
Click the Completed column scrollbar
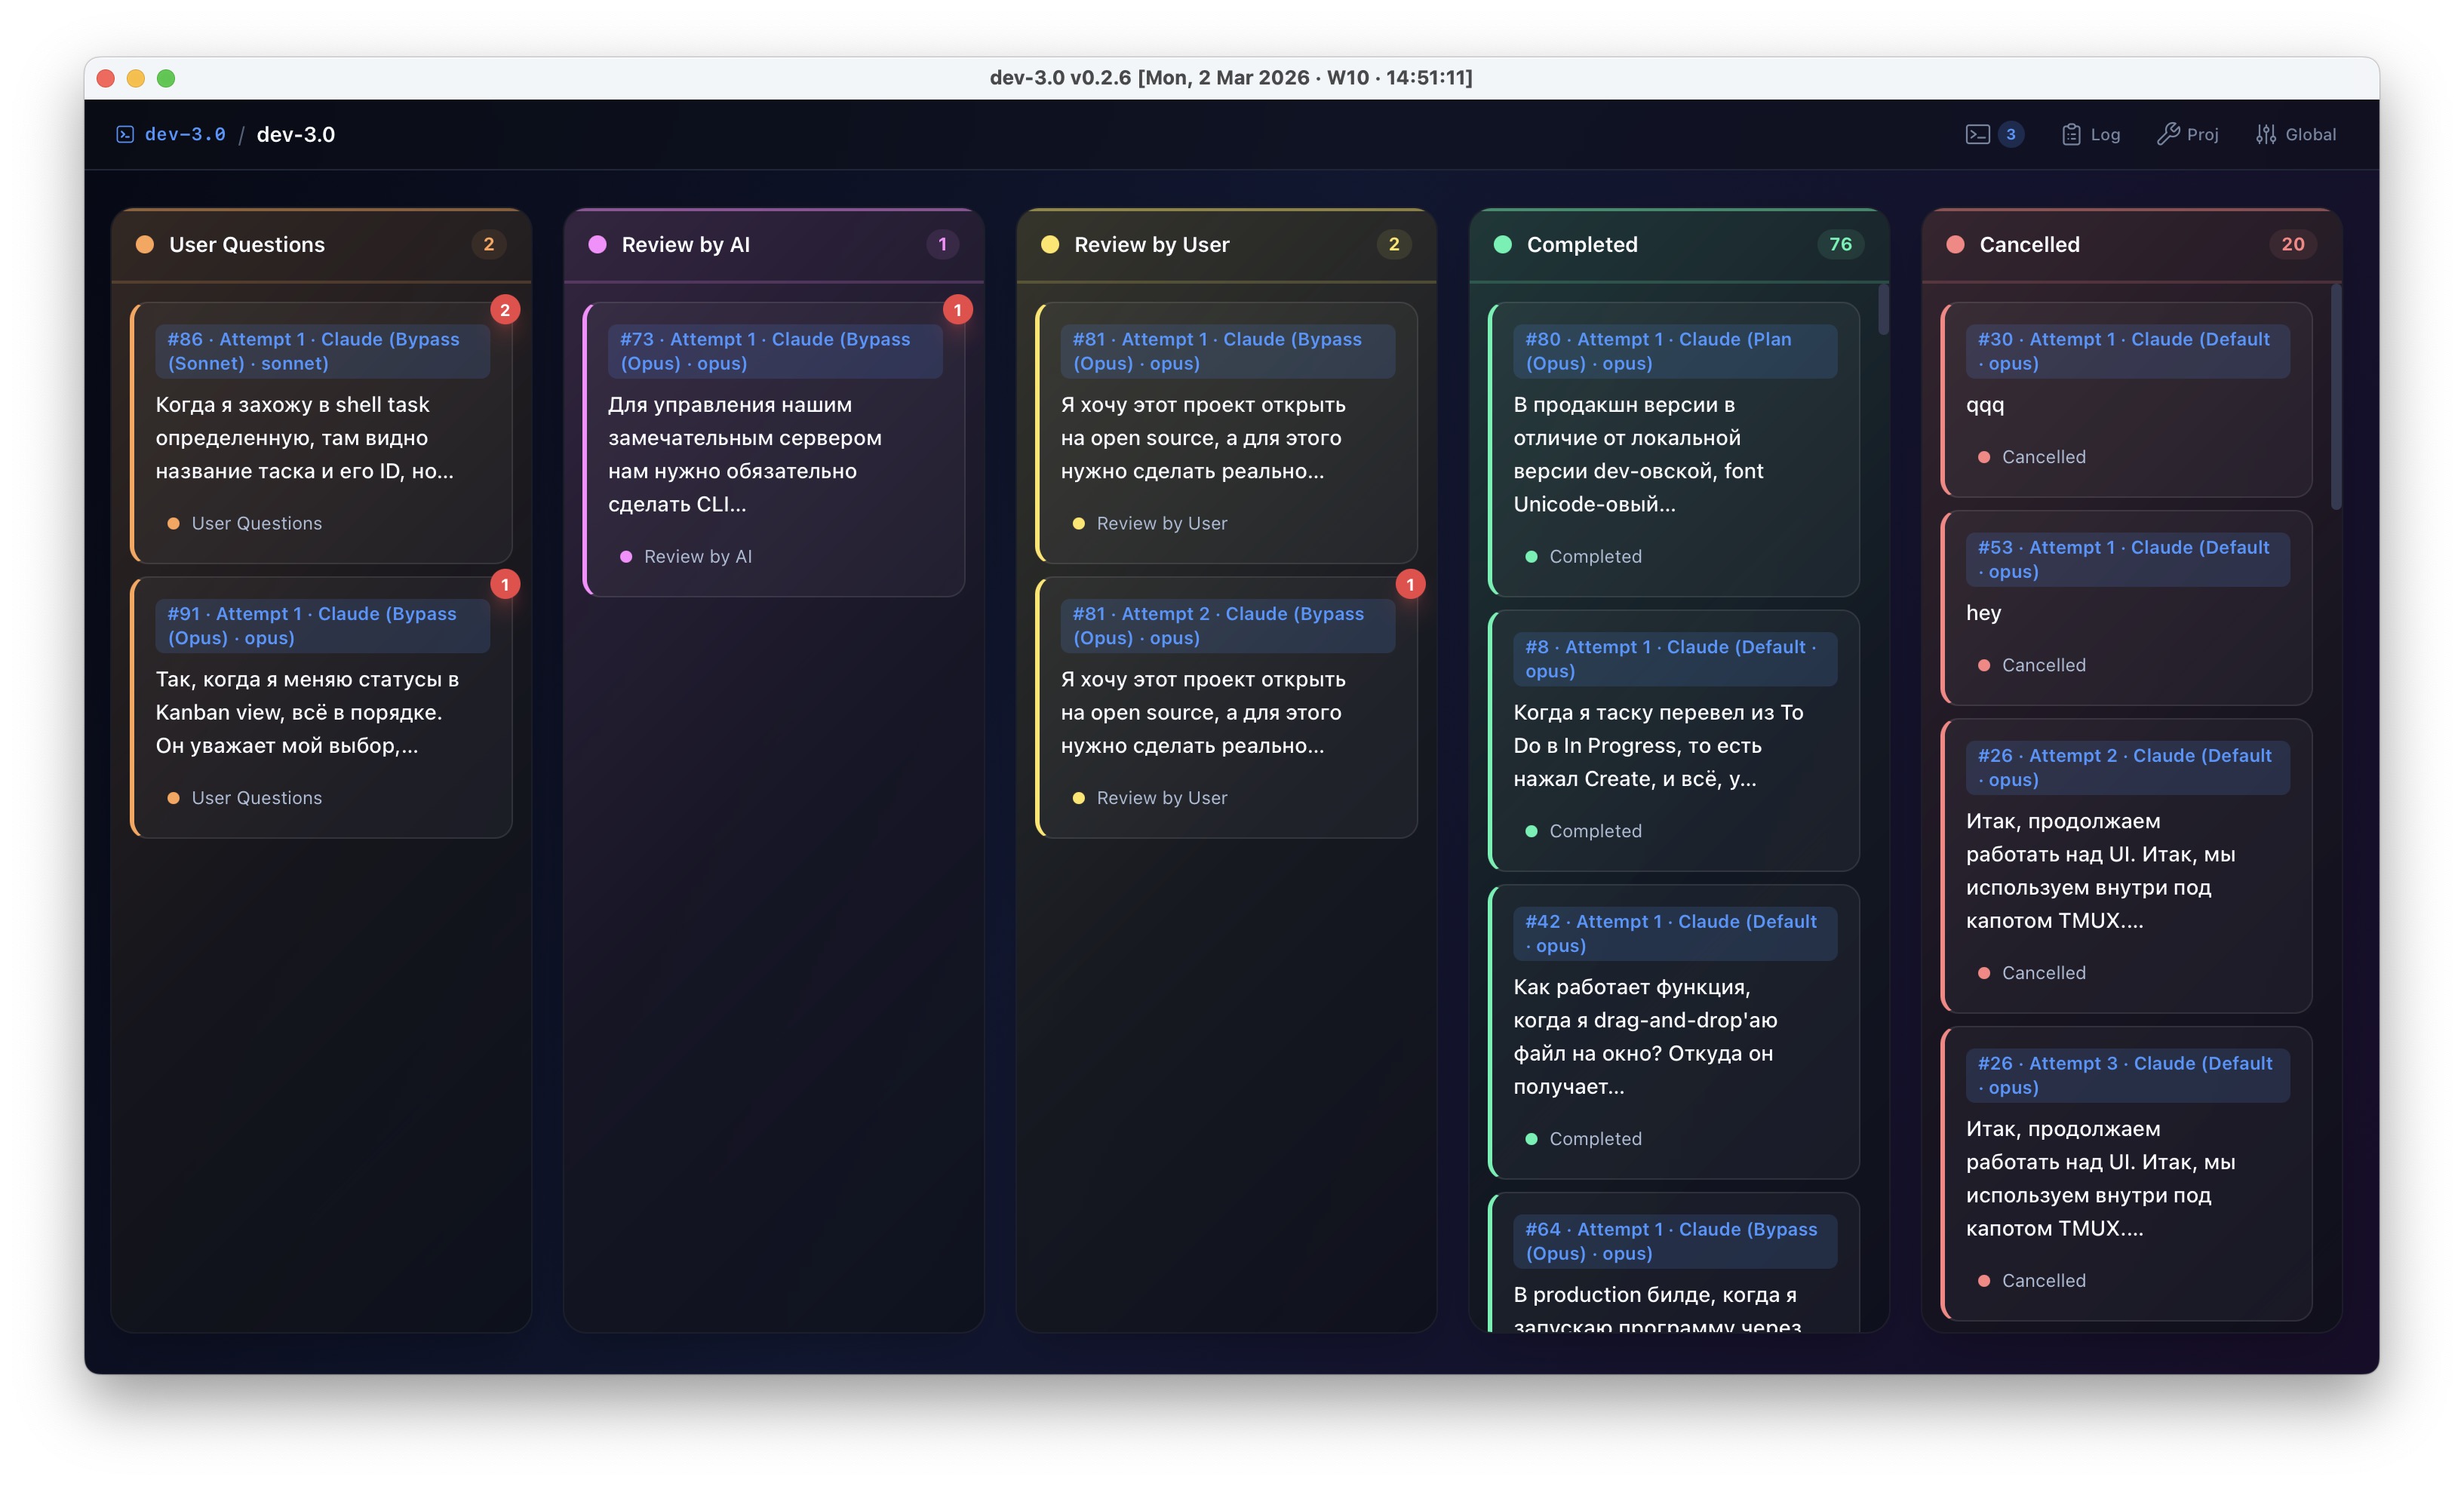pyautogui.click(x=1883, y=310)
